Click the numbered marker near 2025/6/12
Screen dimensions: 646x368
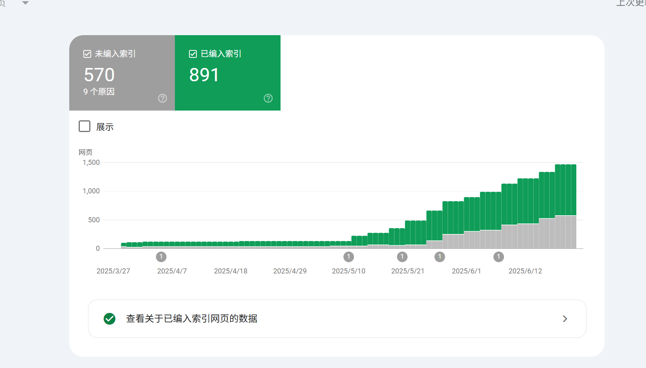[498, 257]
